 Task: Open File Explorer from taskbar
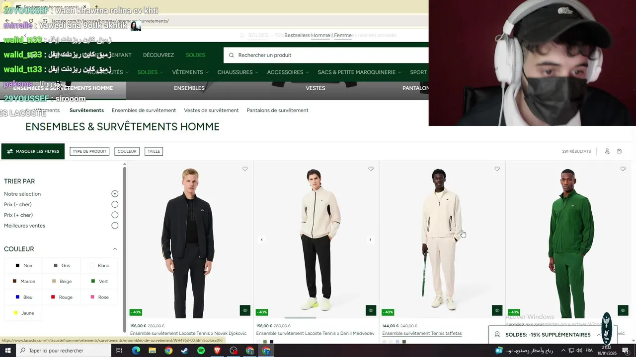(x=152, y=351)
